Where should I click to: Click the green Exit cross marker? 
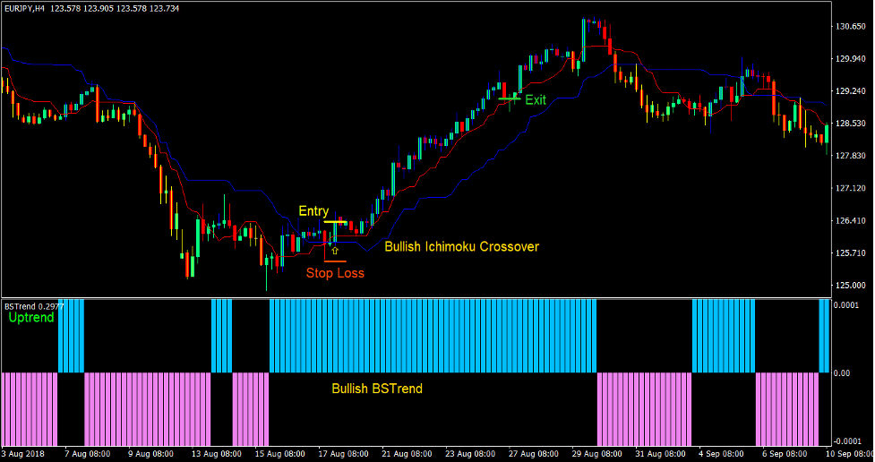tap(509, 98)
